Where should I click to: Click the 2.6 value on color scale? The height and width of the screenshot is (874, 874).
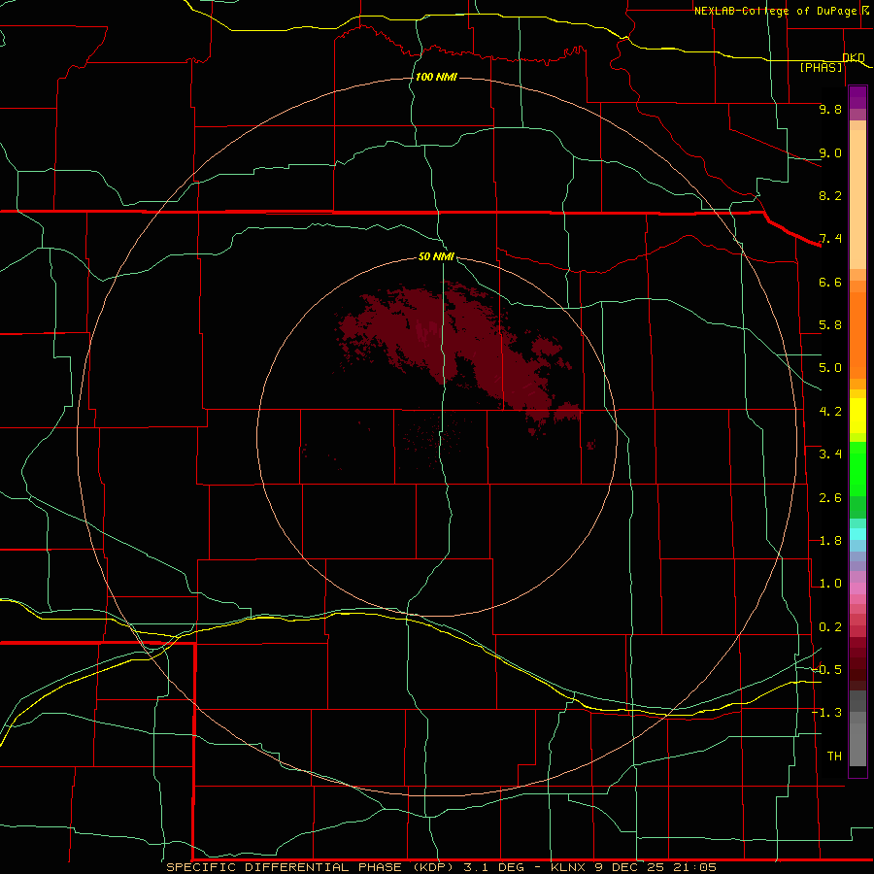click(830, 498)
